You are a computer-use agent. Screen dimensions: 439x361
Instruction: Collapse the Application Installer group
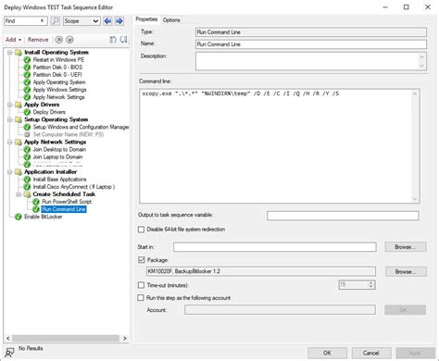pyautogui.click(x=10, y=172)
